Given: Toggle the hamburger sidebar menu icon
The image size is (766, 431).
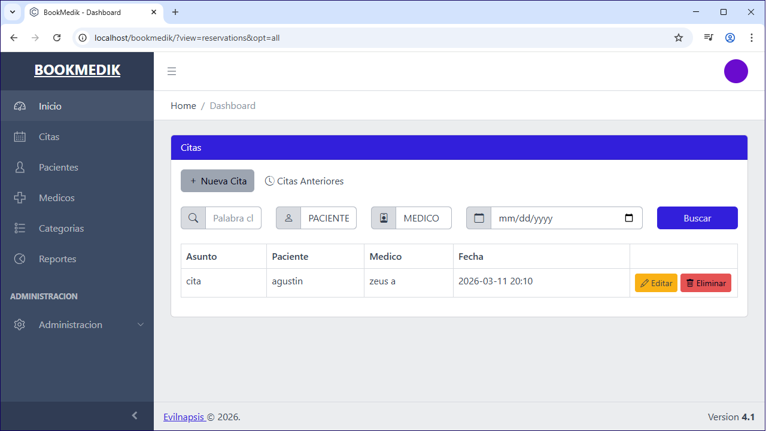Looking at the screenshot, I should [x=172, y=71].
